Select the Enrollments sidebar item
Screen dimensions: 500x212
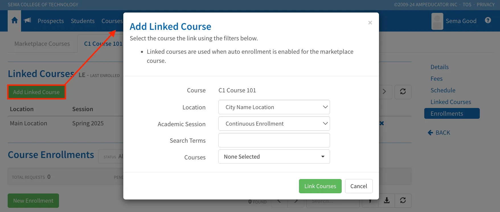[452, 113]
